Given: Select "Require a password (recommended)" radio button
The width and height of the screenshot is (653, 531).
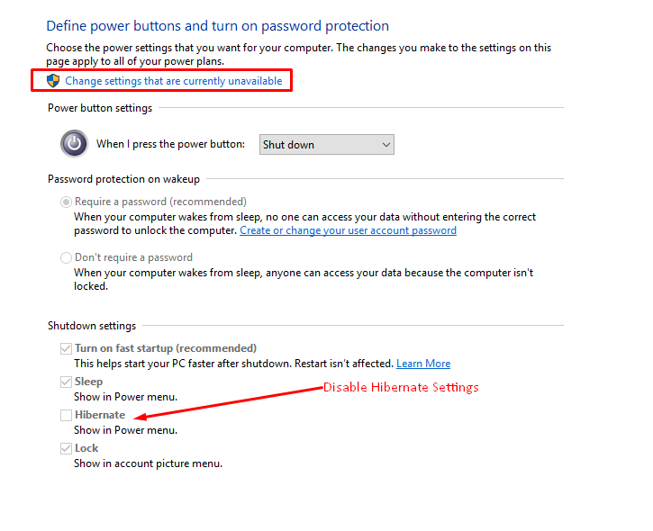Looking at the screenshot, I should [x=66, y=202].
